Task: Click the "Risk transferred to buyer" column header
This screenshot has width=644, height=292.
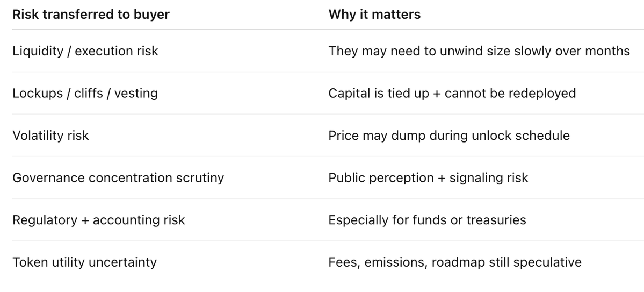Action: click(91, 15)
